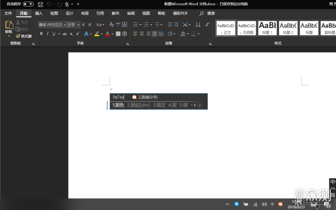This screenshot has width=336, height=210.
Task: Click the Enclosed Character (带圈字符) icon
Action: 125,34
